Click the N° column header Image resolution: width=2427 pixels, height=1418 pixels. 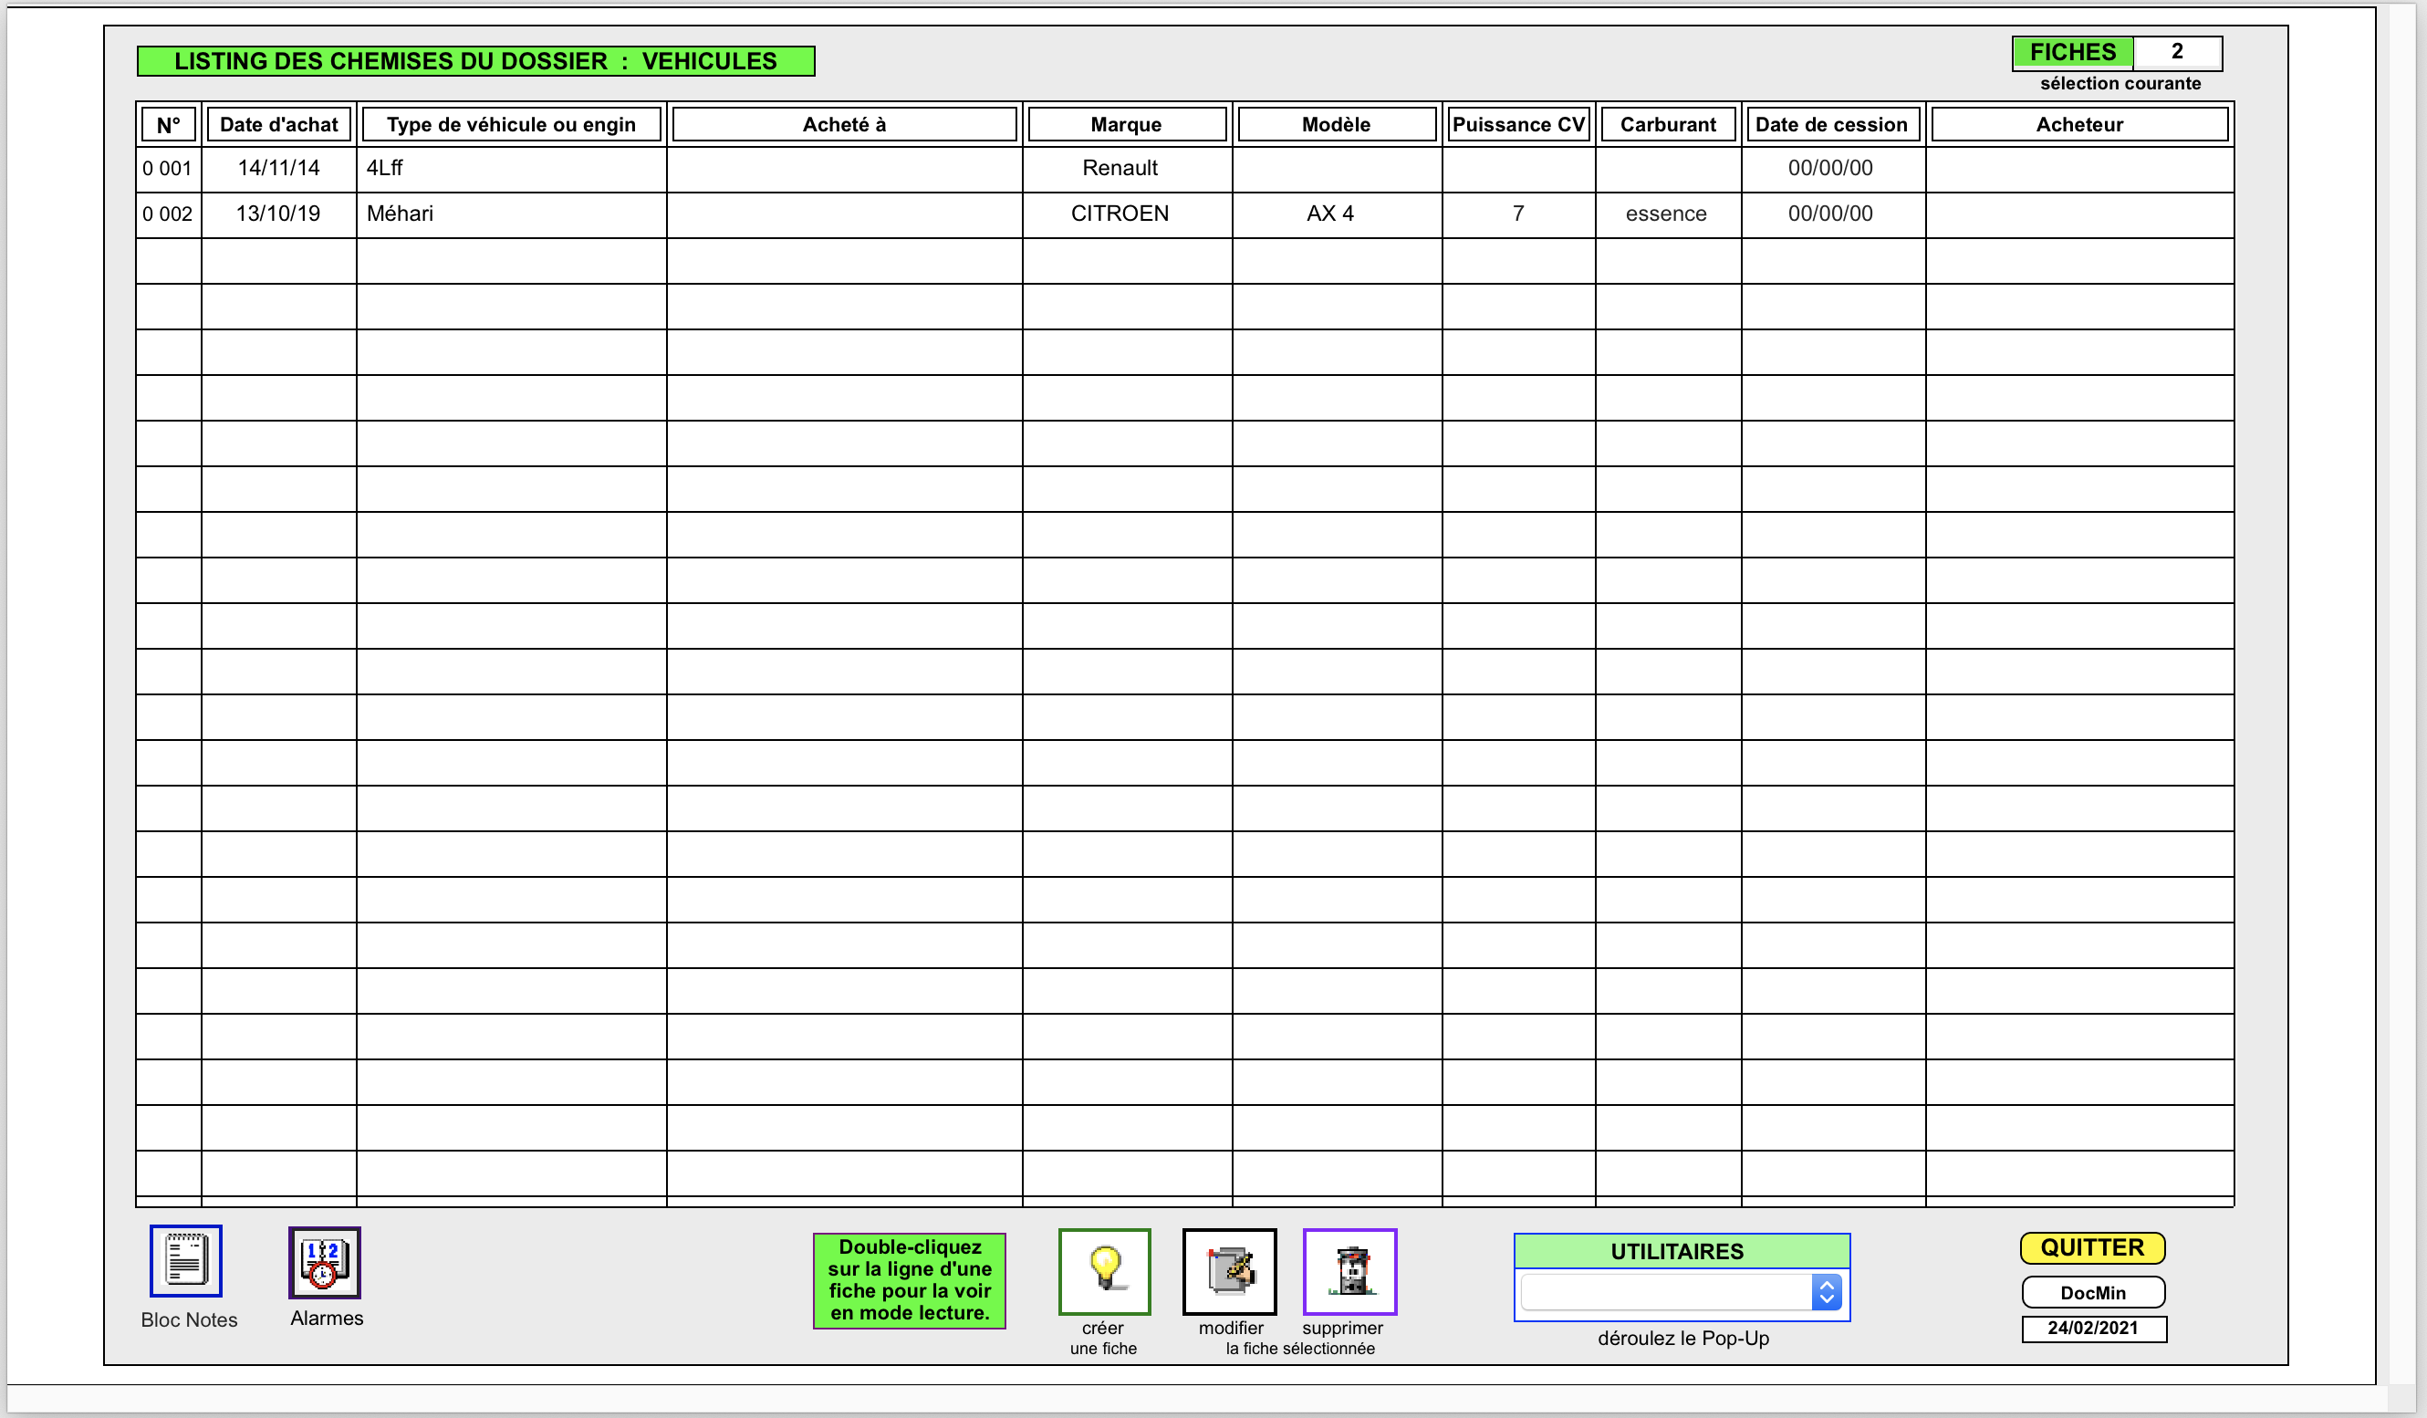tap(169, 124)
